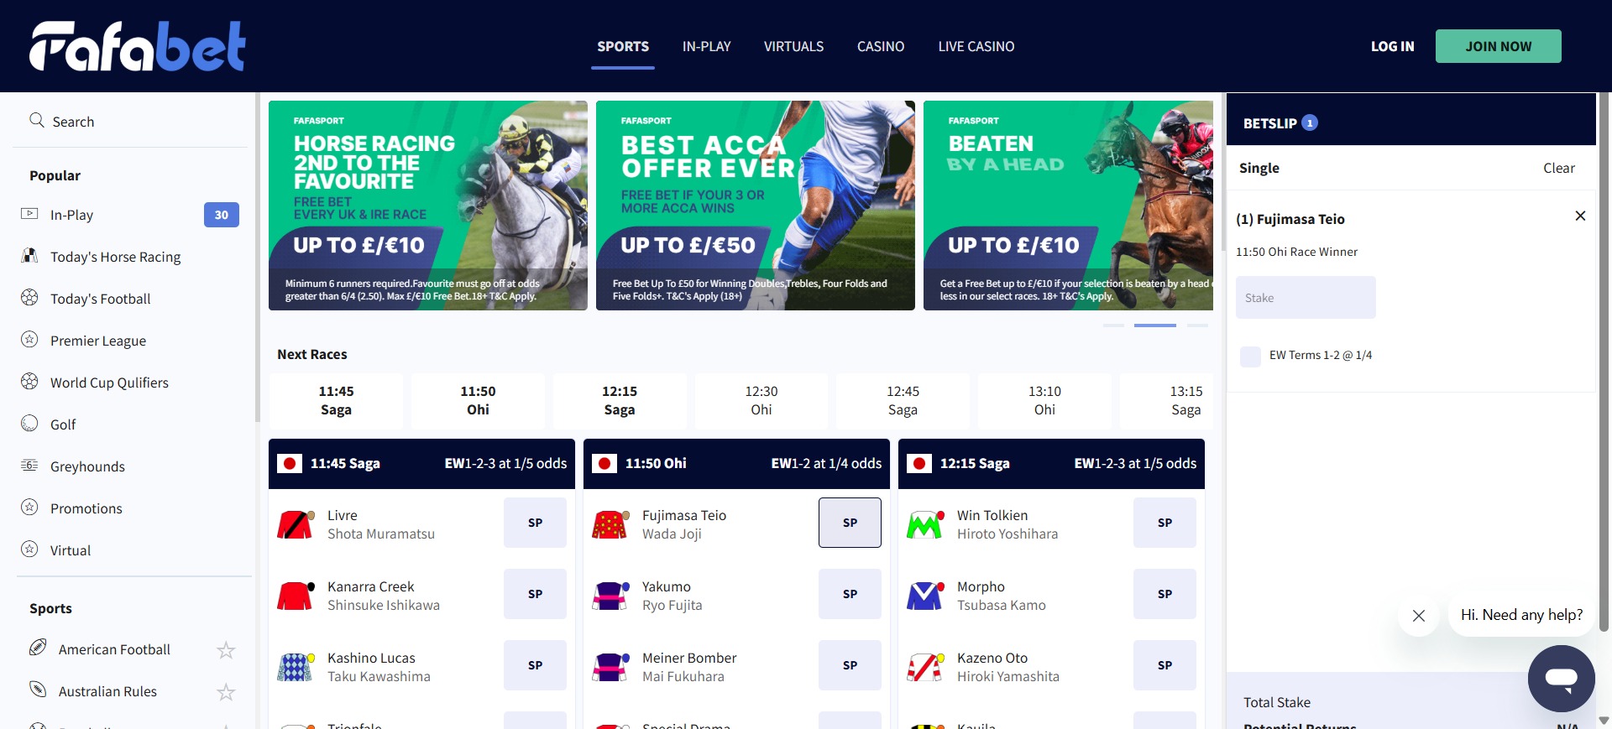Click the Today's Horse Racing jockey icon

29,256
